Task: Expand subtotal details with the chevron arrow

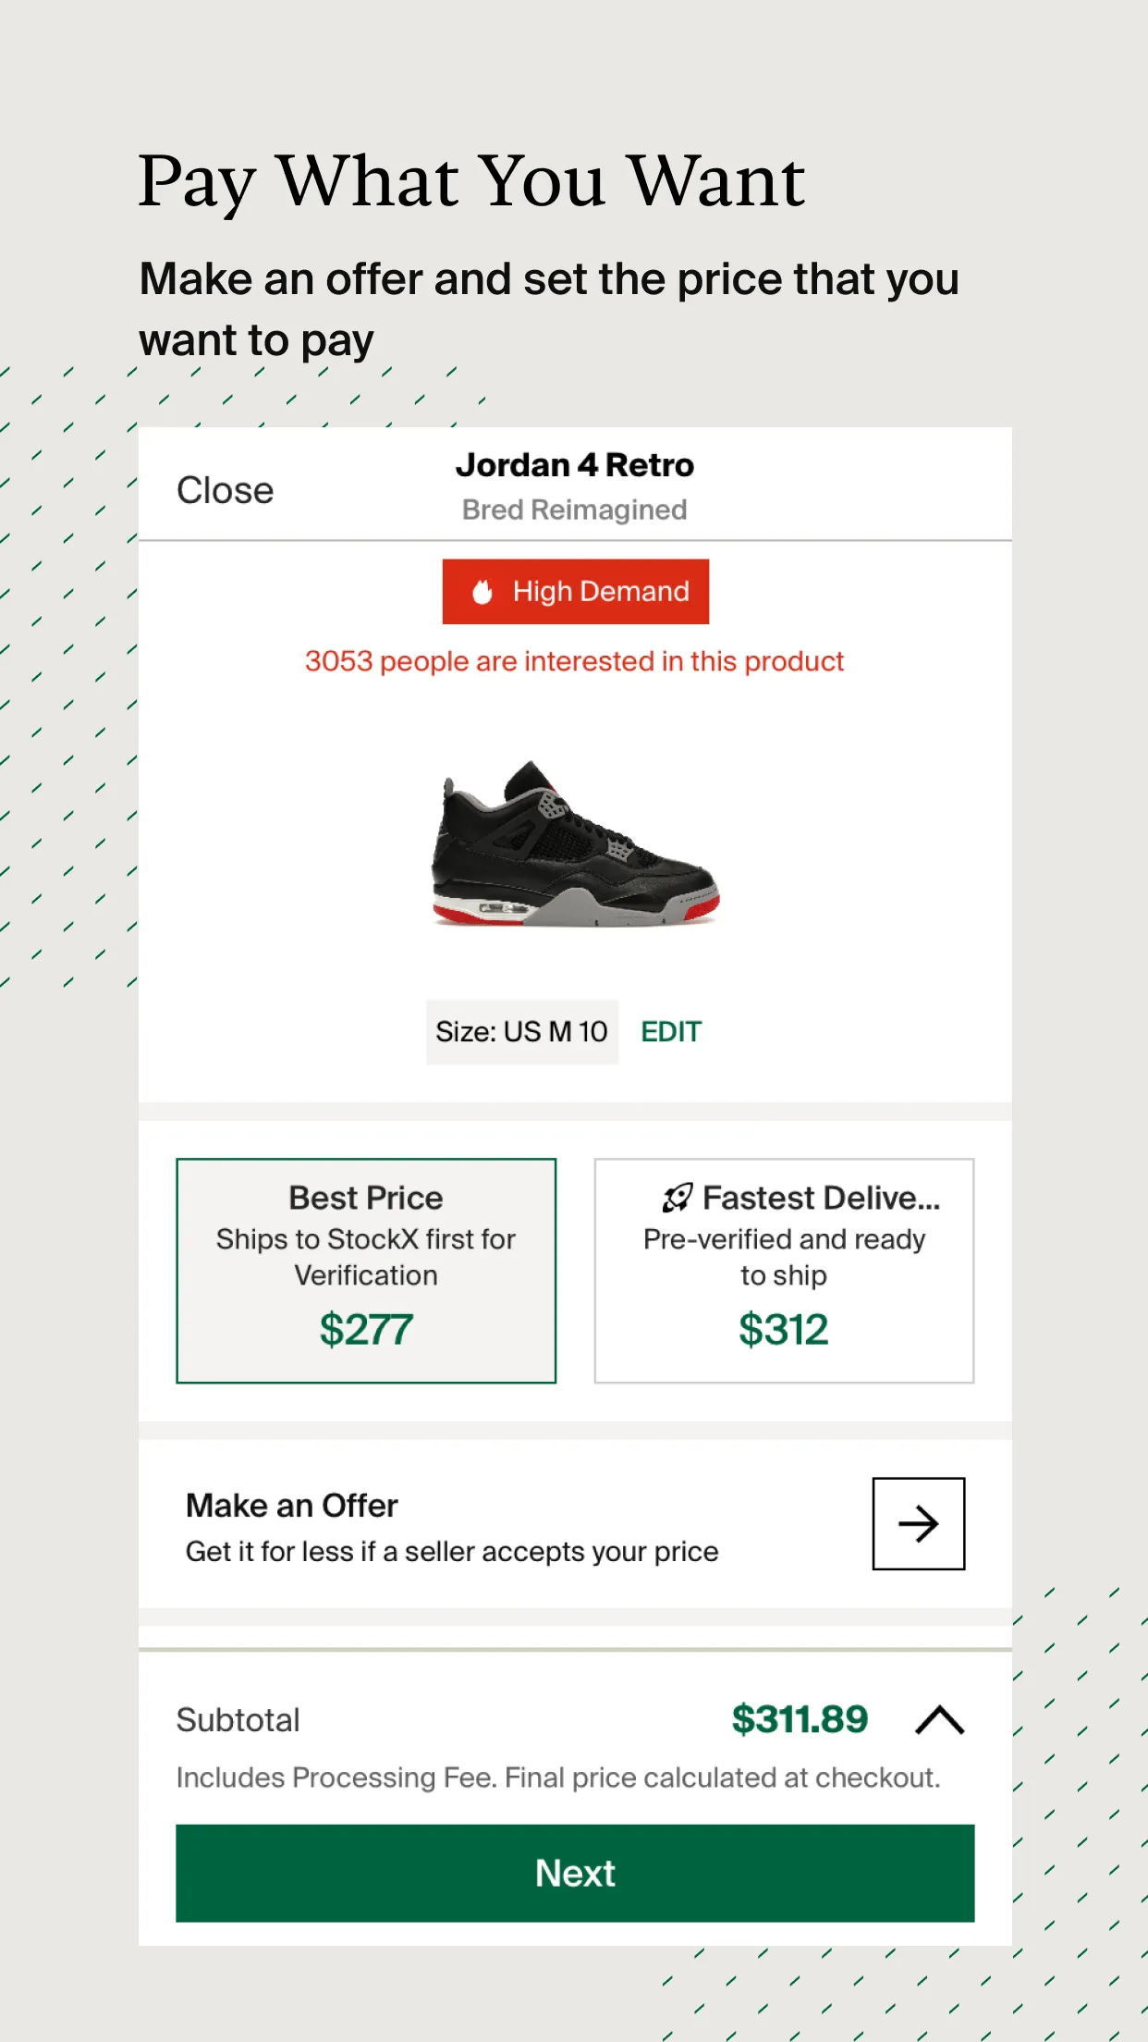Action: point(939,1720)
